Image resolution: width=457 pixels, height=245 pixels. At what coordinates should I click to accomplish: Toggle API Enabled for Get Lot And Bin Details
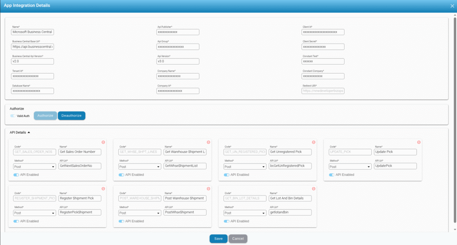pos(226,221)
